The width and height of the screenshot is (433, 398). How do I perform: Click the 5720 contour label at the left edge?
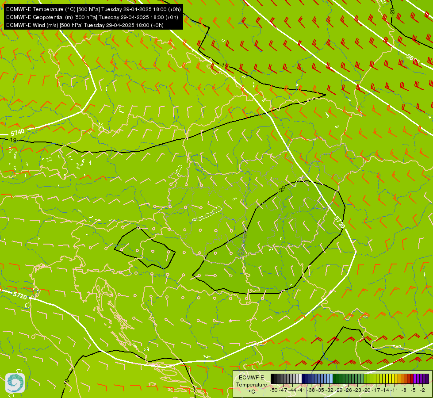[20, 295]
